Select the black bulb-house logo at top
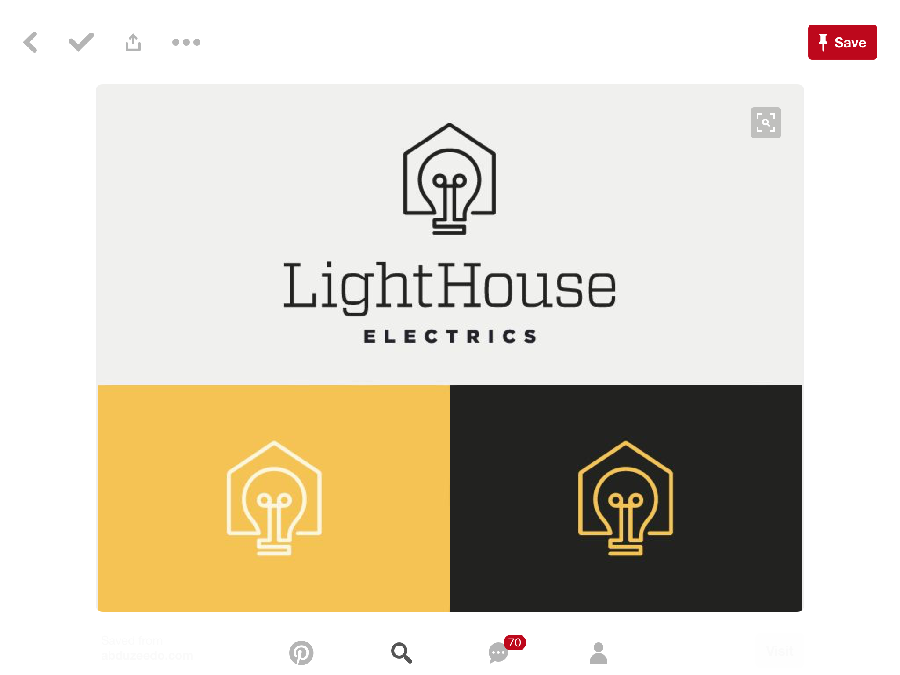The width and height of the screenshot is (900, 675). [x=450, y=179]
